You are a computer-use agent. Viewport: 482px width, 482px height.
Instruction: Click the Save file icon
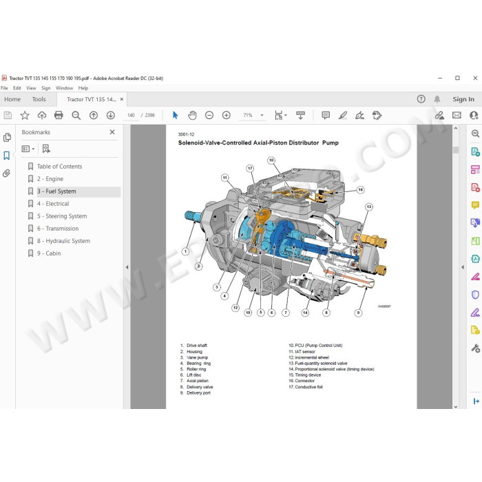[8, 115]
